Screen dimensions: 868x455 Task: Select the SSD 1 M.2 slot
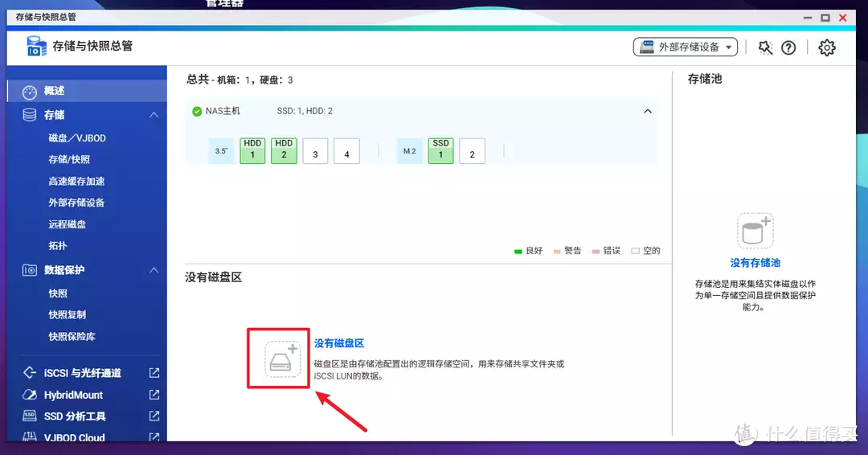click(440, 150)
